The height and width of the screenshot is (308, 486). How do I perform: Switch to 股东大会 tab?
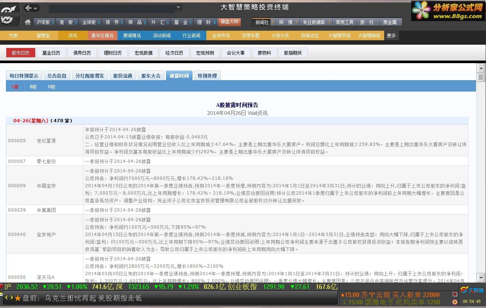[151, 75]
